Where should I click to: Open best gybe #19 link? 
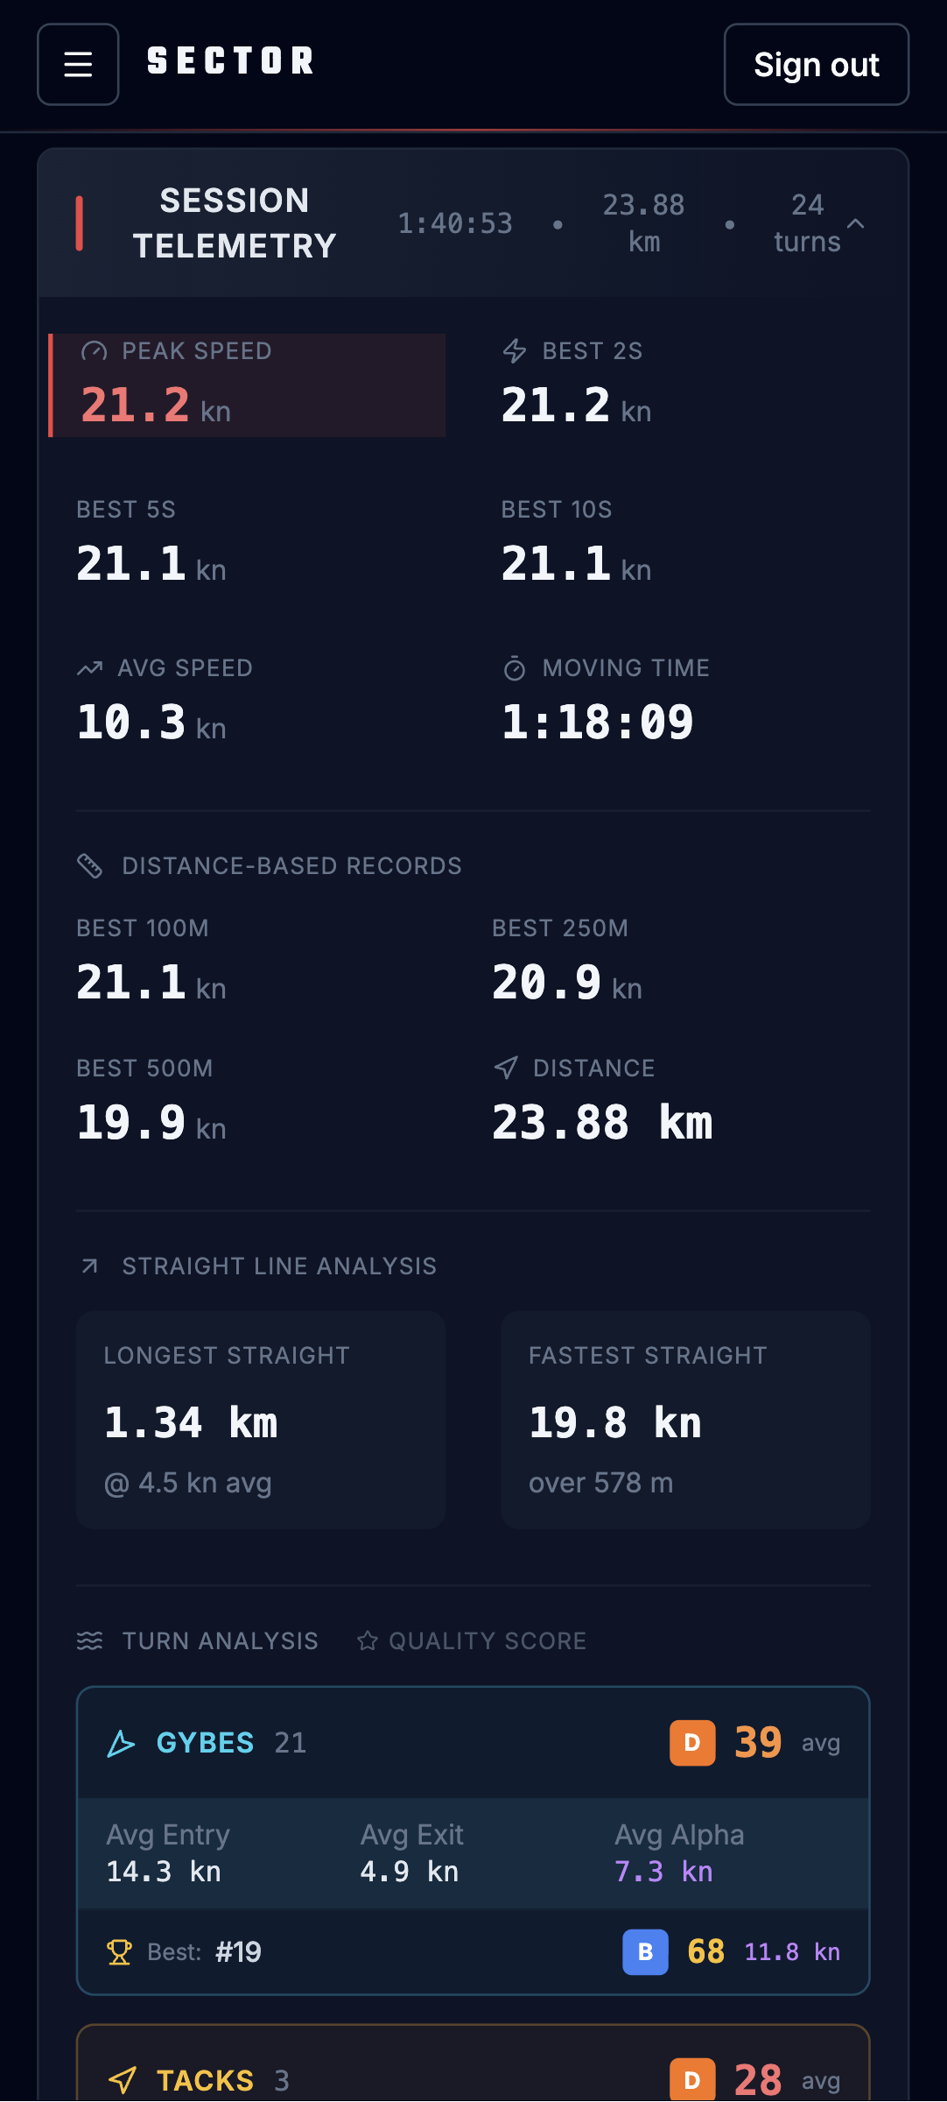(x=238, y=1951)
